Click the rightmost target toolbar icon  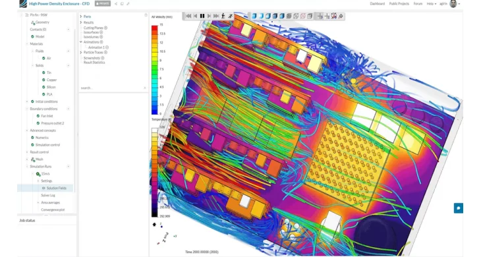[341, 16]
